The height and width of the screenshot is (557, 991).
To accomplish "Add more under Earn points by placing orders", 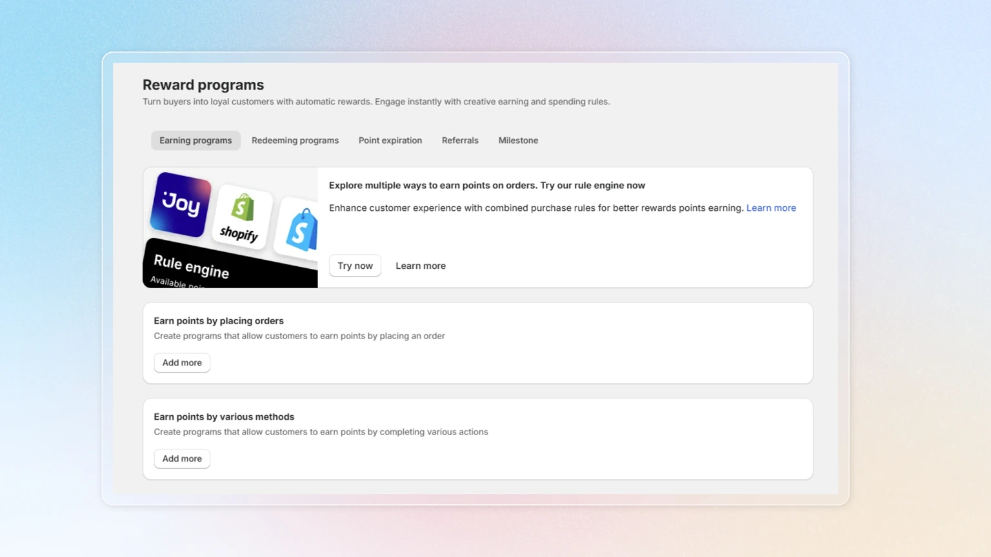I will 182,363.
